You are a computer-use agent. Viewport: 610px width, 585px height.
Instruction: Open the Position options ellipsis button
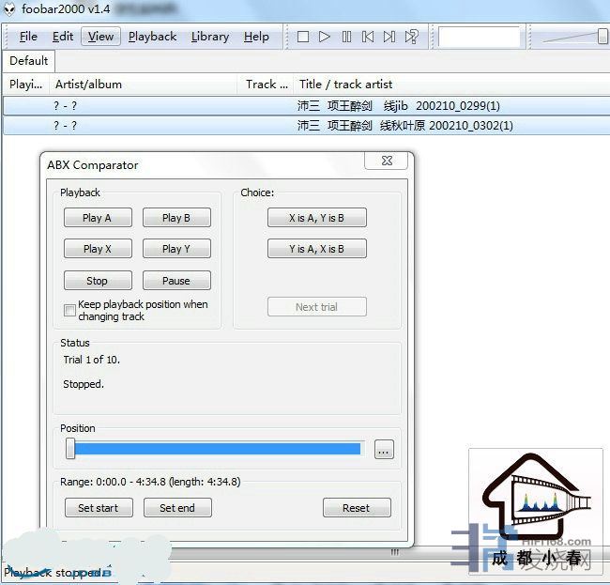(x=383, y=450)
